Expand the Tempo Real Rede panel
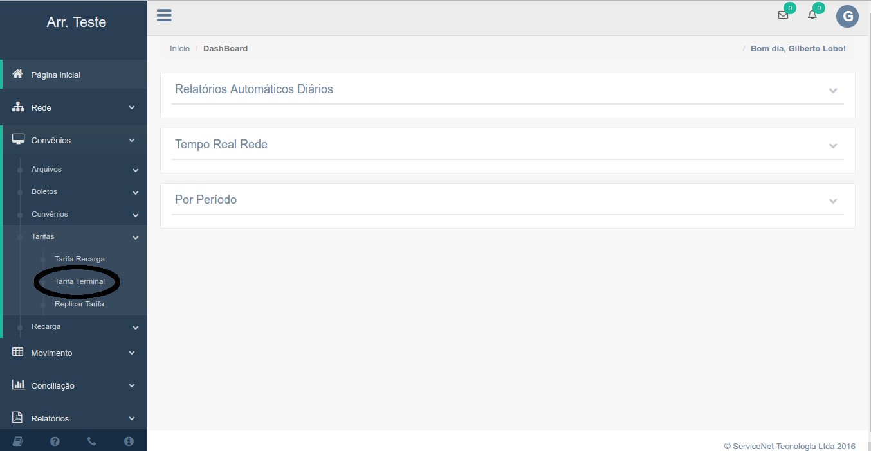This screenshot has height=451, width=871. (x=833, y=146)
